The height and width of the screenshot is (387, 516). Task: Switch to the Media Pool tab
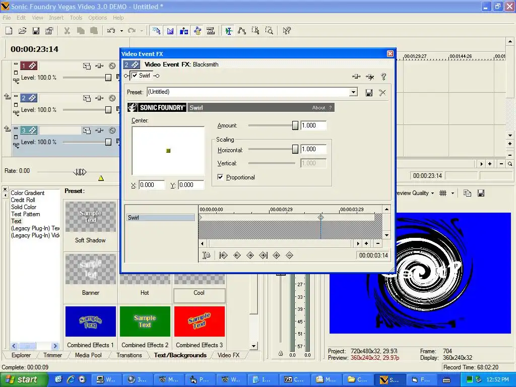[x=88, y=355]
